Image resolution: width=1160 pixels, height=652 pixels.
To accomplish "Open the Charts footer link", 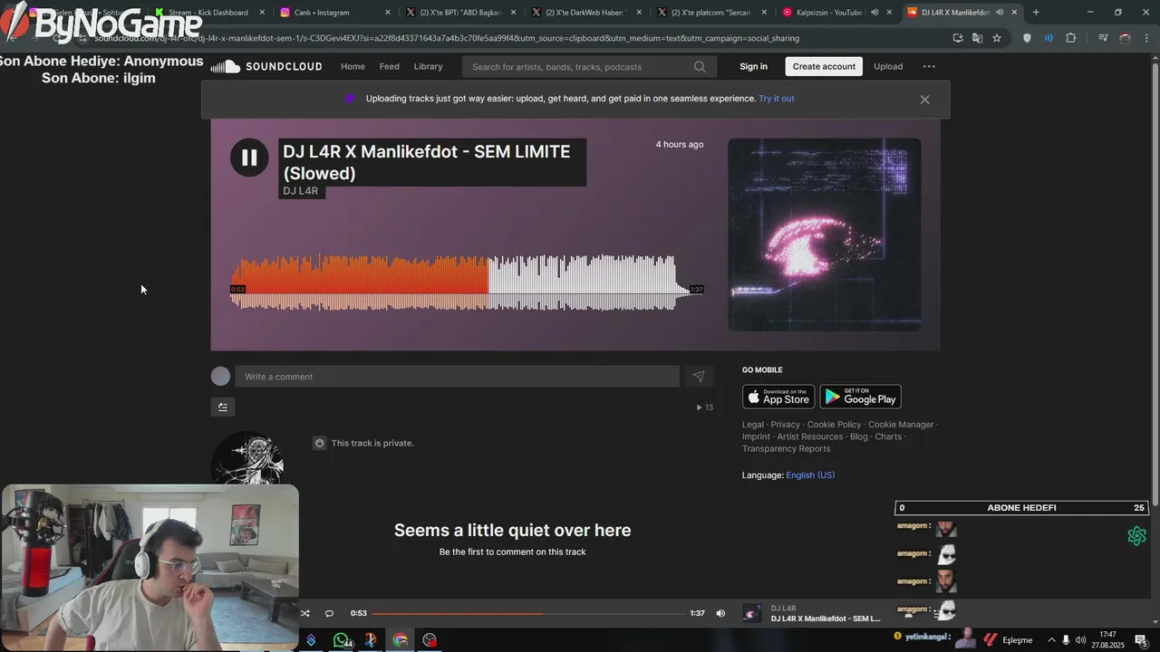I will tap(888, 436).
